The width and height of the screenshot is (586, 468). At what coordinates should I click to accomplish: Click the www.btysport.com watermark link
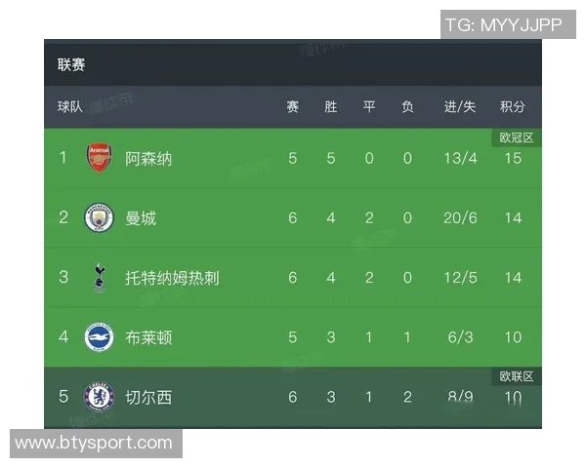click(x=93, y=444)
